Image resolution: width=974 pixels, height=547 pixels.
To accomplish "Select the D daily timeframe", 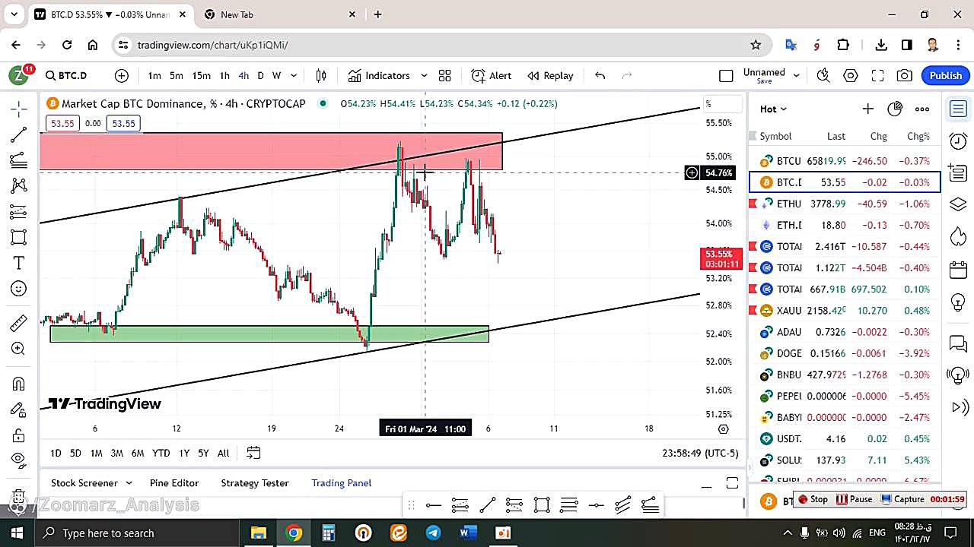I will click(x=260, y=75).
